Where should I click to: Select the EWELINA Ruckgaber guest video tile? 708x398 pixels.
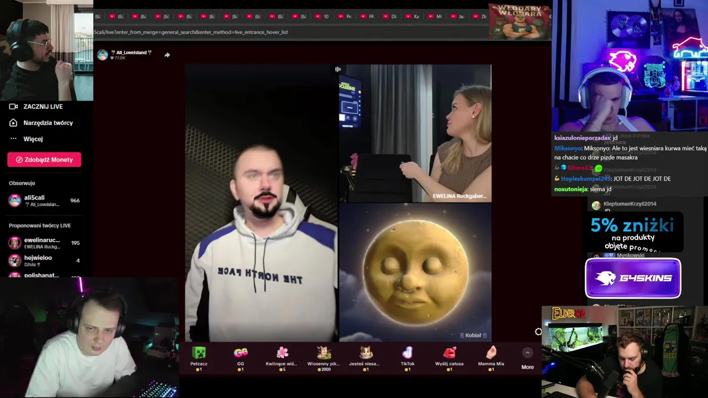point(415,133)
